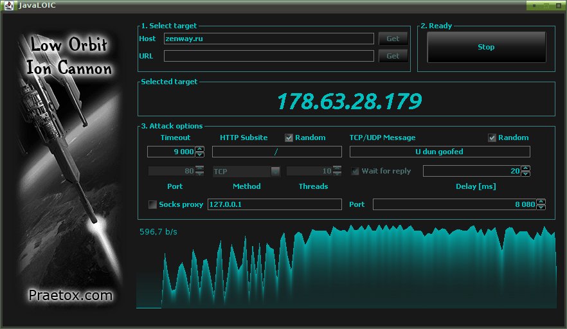Enable the Socks proxy checkbox
The image size is (567, 329).
(x=152, y=204)
